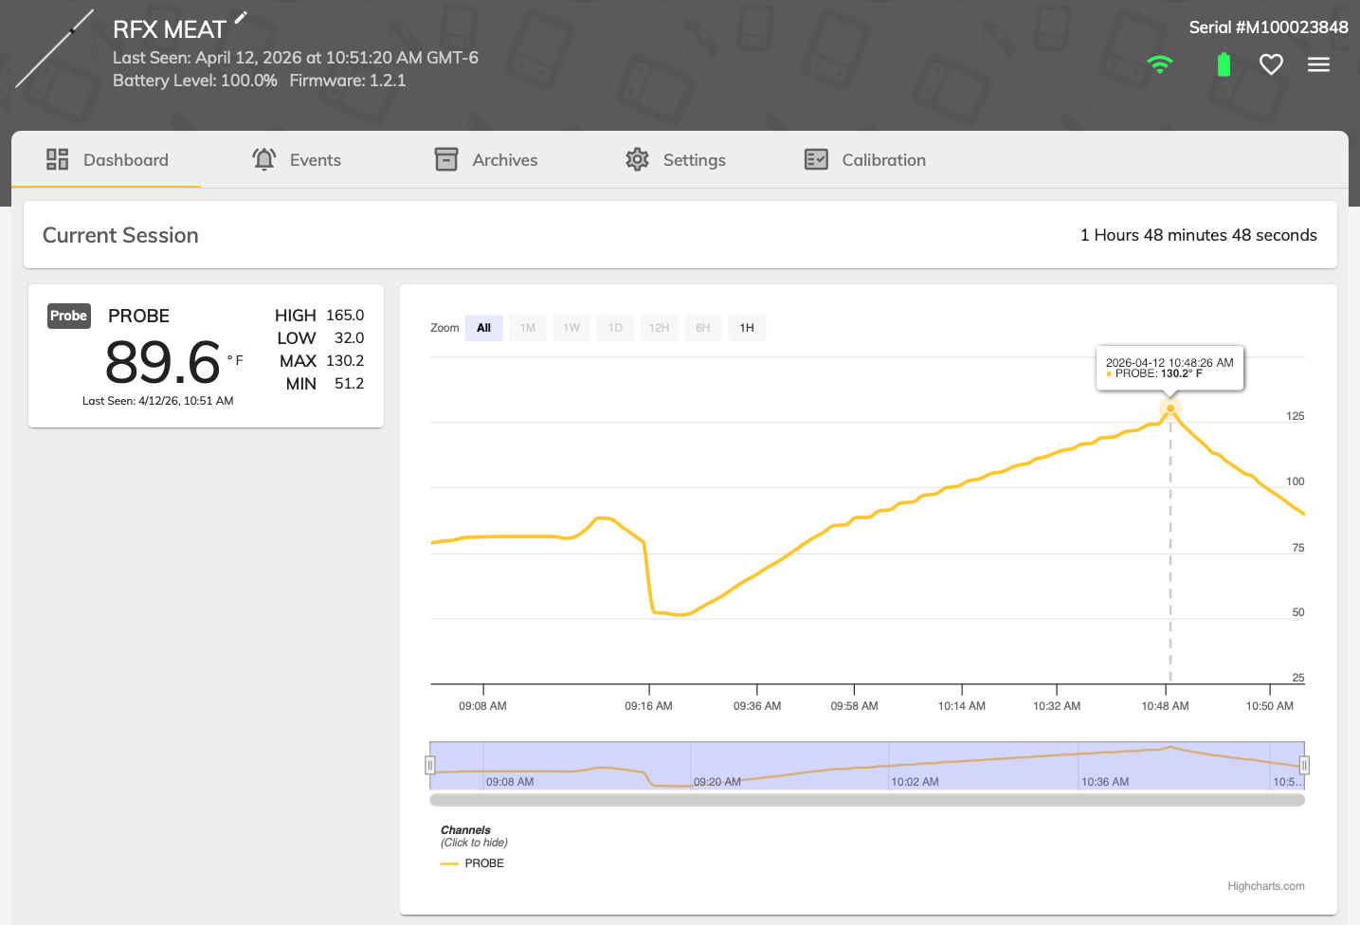Click the Probe badge on temperature card
Viewport: 1360px width, 925px height.
(68, 316)
